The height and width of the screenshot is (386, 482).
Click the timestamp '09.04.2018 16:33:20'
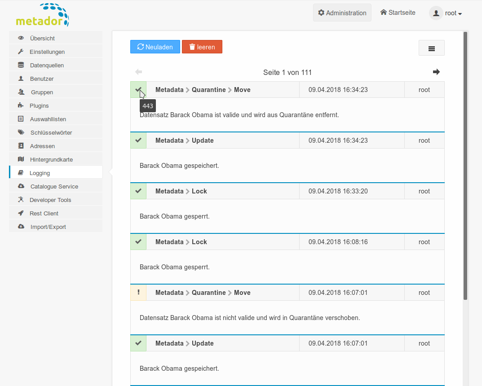pos(338,191)
